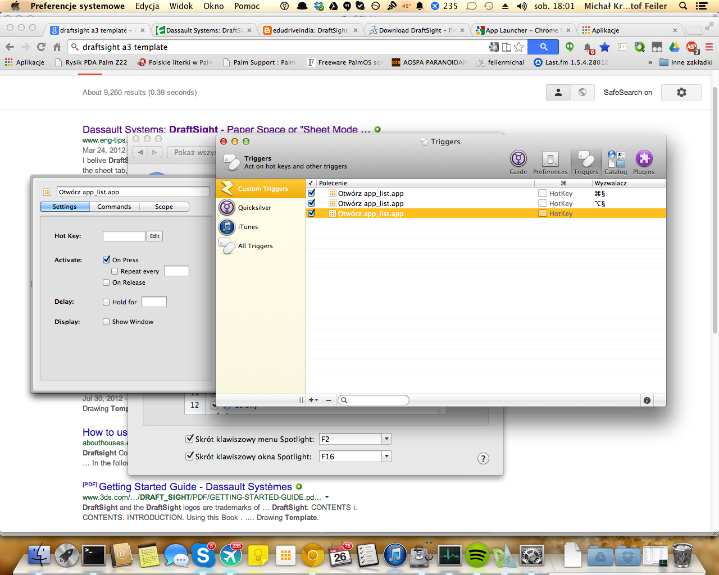Click the triggers search field
719x575 pixels.
point(374,400)
